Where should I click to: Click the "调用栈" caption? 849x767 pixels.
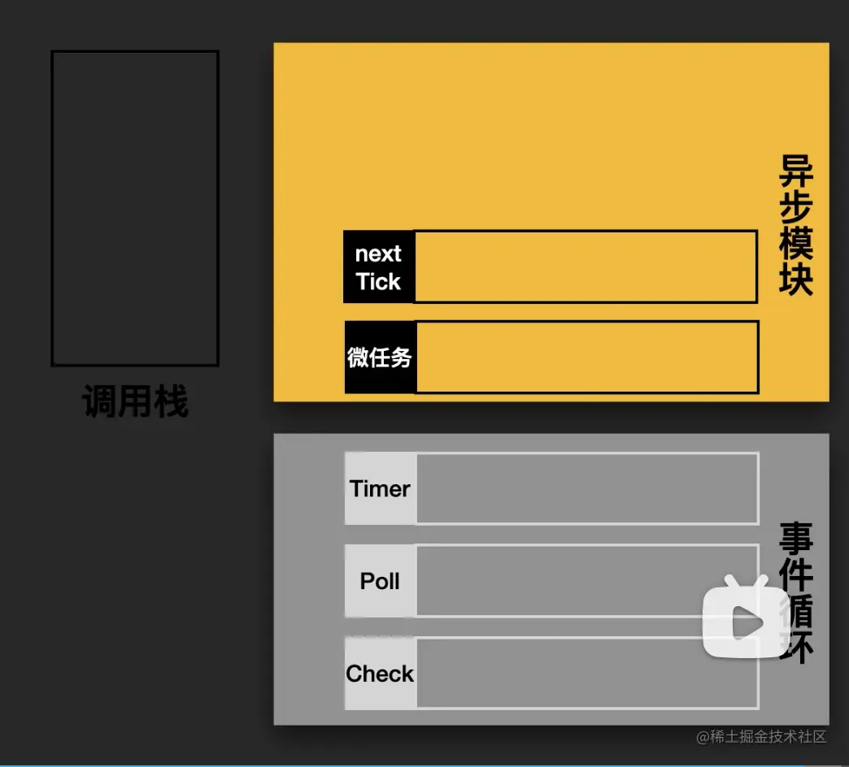click(135, 401)
